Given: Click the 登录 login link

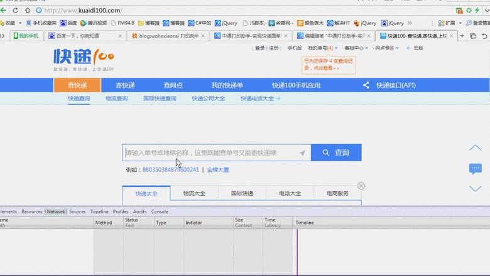Looking at the screenshot, I should point(259,48).
